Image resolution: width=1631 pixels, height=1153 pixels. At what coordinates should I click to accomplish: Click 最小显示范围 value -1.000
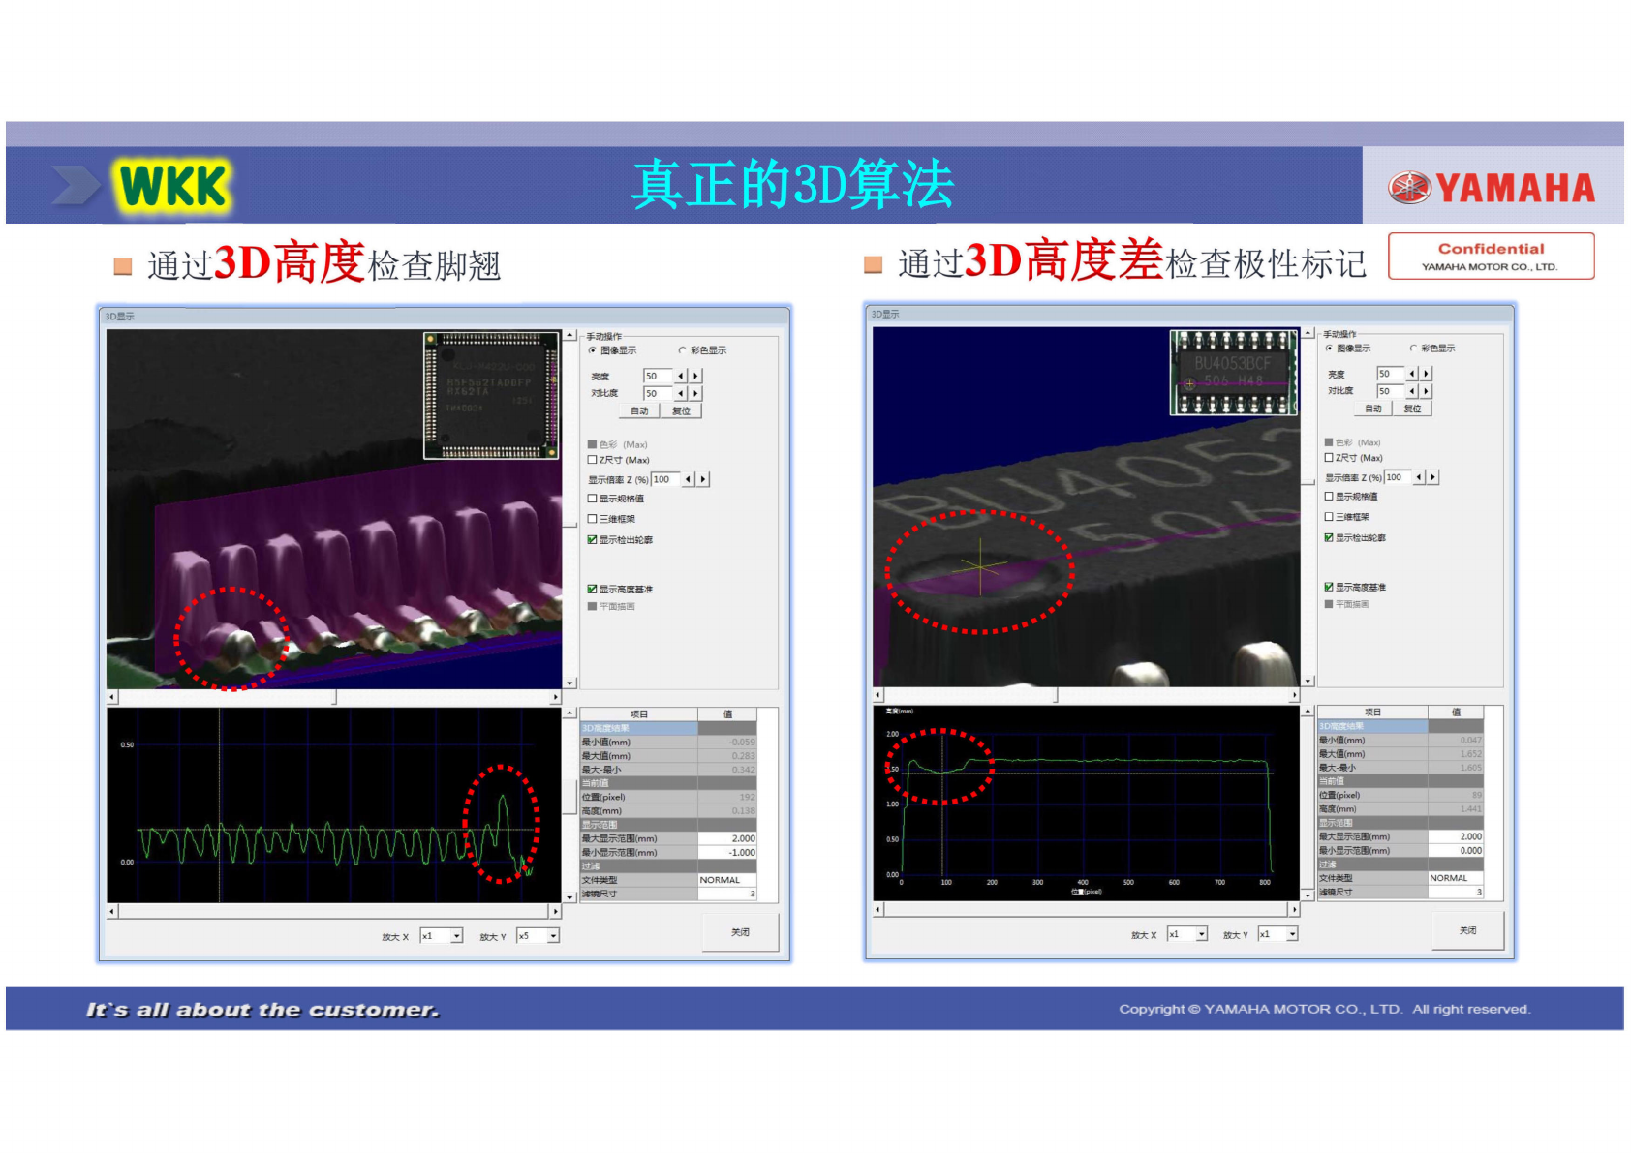tap(727, 853)
